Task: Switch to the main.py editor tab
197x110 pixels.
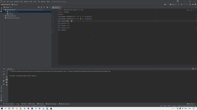Action: coord(56,7)
